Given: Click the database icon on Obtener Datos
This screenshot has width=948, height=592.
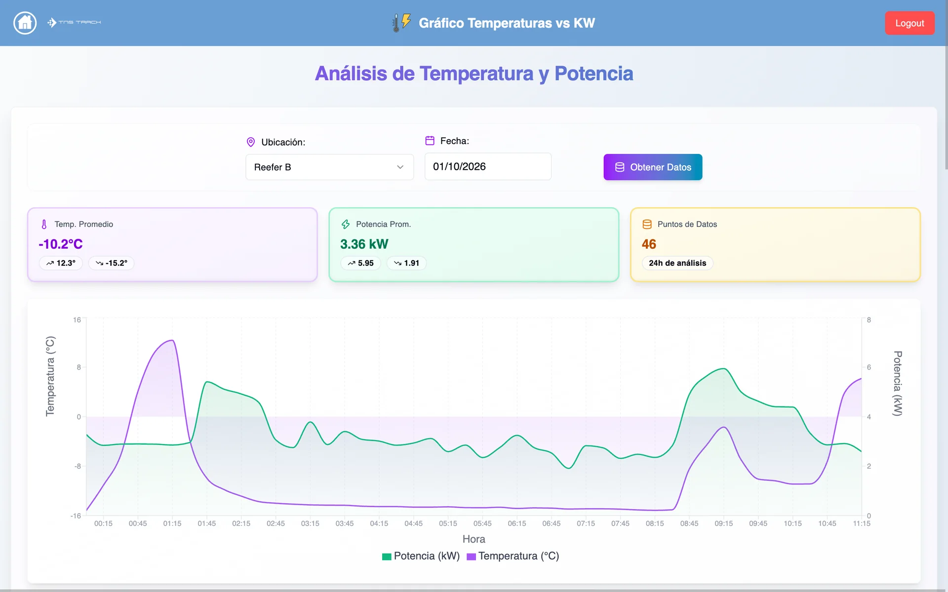Looking at the screenshot, I should 620,167.
